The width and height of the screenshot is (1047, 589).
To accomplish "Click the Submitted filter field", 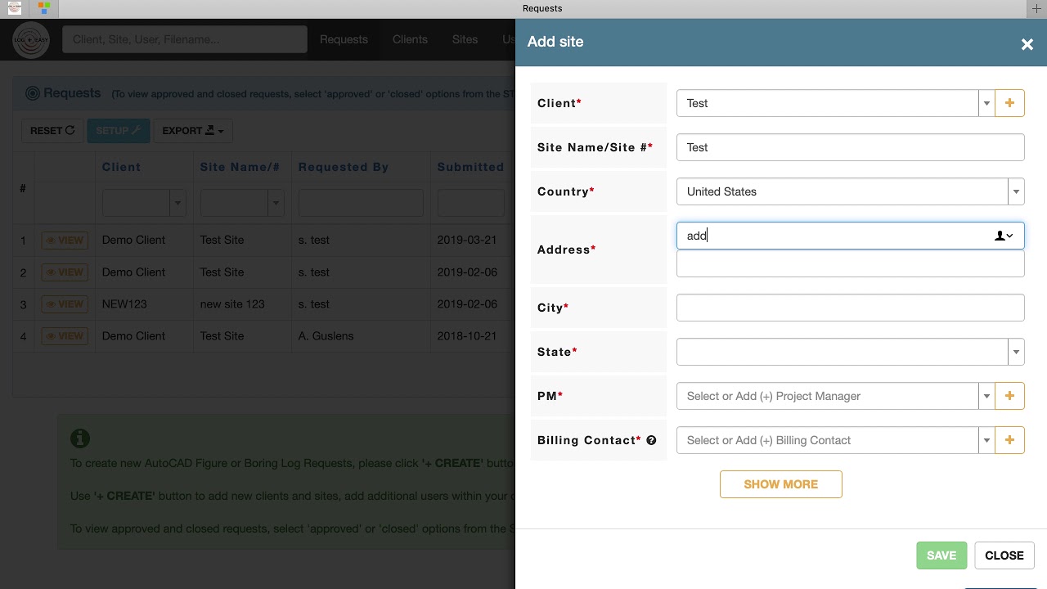I will pyautogui.click(x=471, y=203).
